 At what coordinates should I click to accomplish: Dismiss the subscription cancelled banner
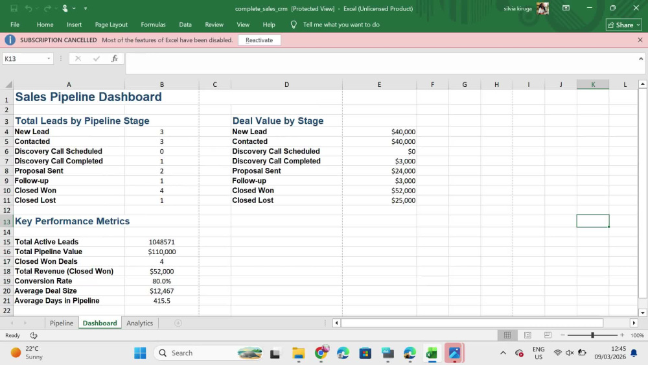640,40
